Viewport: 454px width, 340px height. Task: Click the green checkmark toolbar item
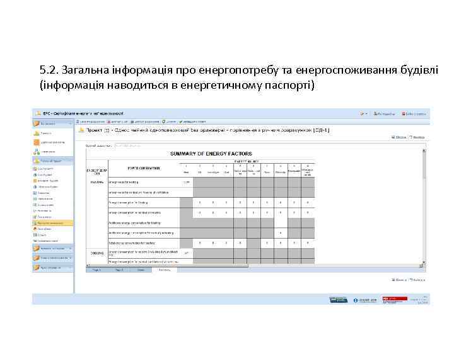[192, 122]
